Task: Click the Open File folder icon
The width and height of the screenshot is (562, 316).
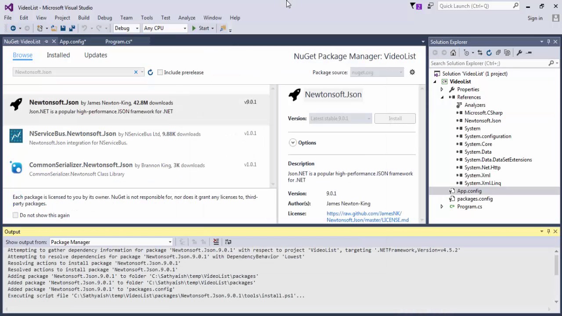Action: (54, 28)
